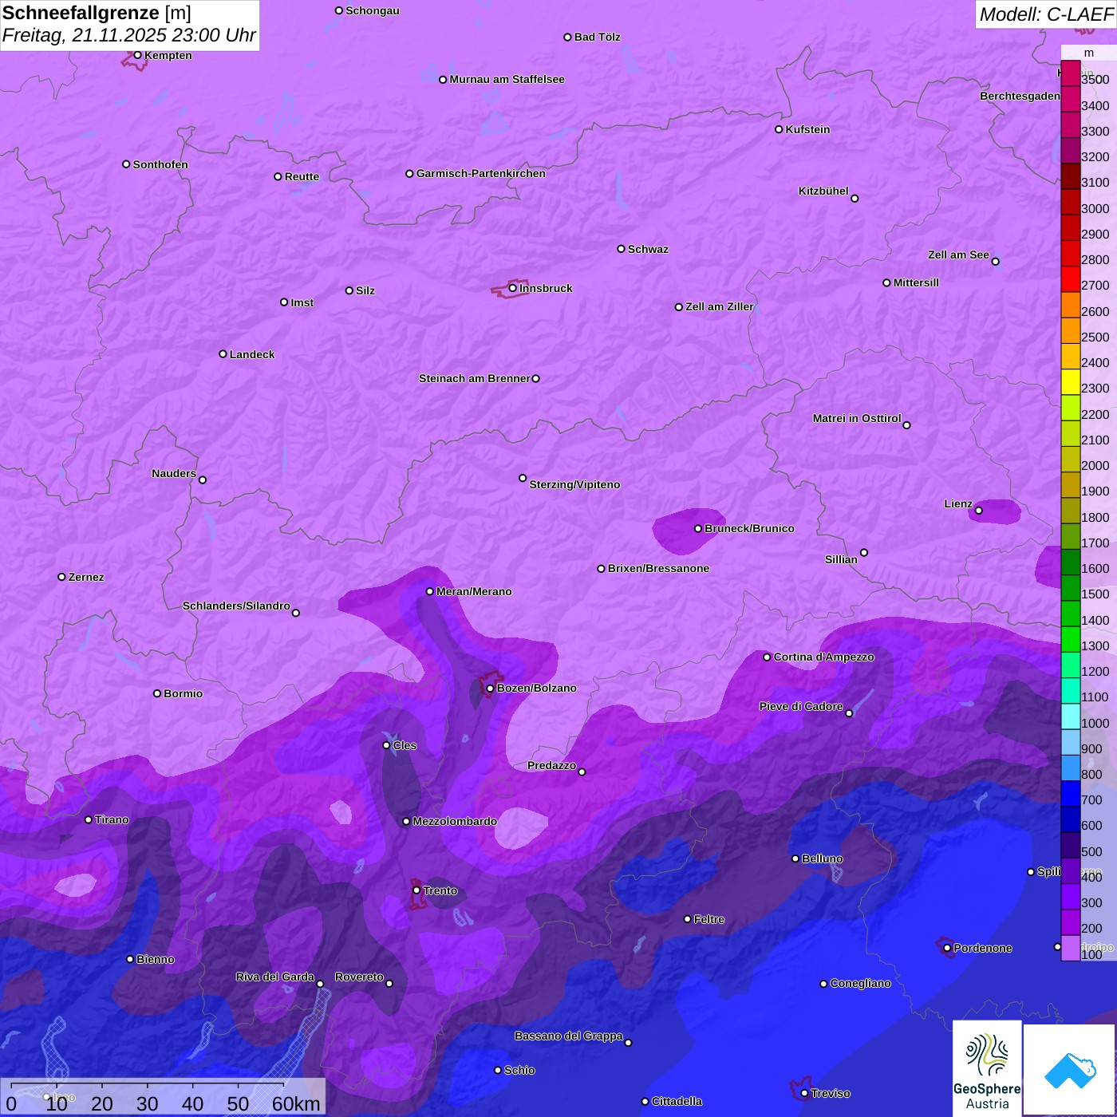Click the bright yellow legend swatch
Viewport: 1117px width, 1117px height.
[x=1071, y=381]
